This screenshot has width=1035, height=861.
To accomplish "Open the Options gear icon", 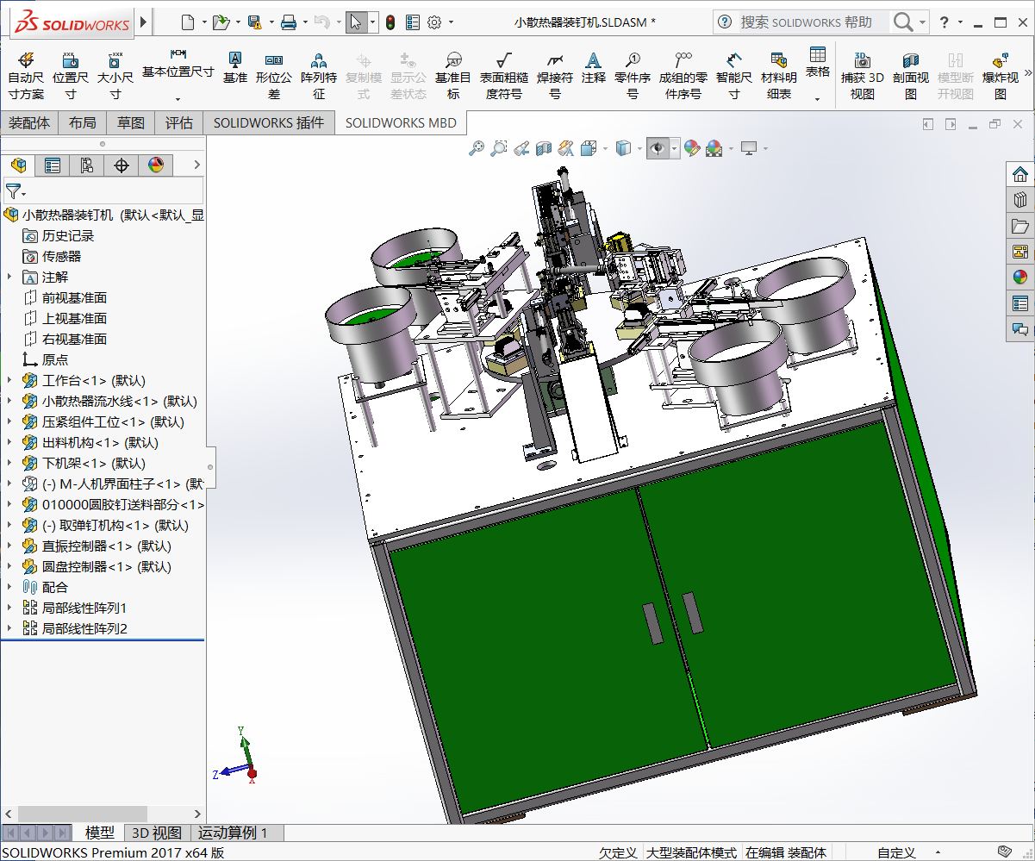I will coord(434,22).
